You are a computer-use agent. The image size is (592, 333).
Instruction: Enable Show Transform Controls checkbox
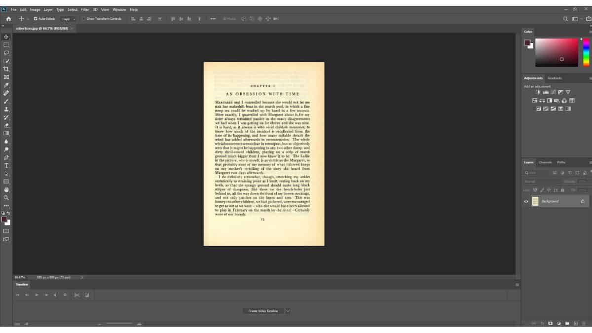click(x=84, y=19)
